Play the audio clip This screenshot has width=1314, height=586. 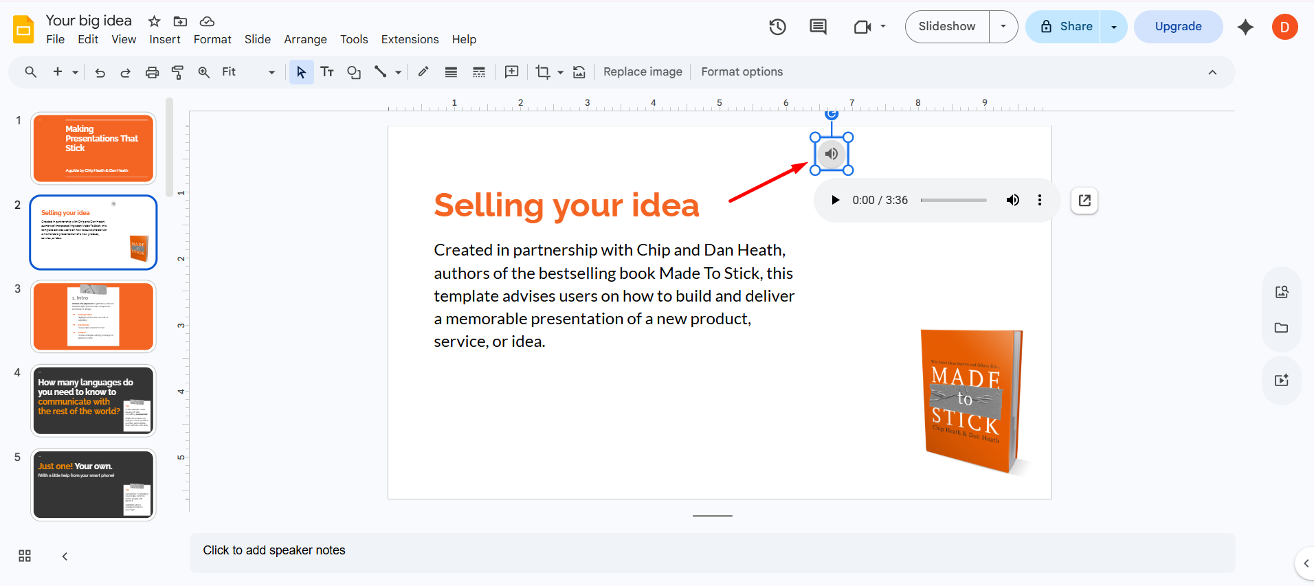[x=835, y=201]
